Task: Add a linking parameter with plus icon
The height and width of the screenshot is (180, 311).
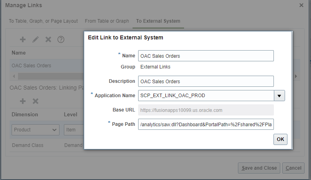Action: coord(23,101)
